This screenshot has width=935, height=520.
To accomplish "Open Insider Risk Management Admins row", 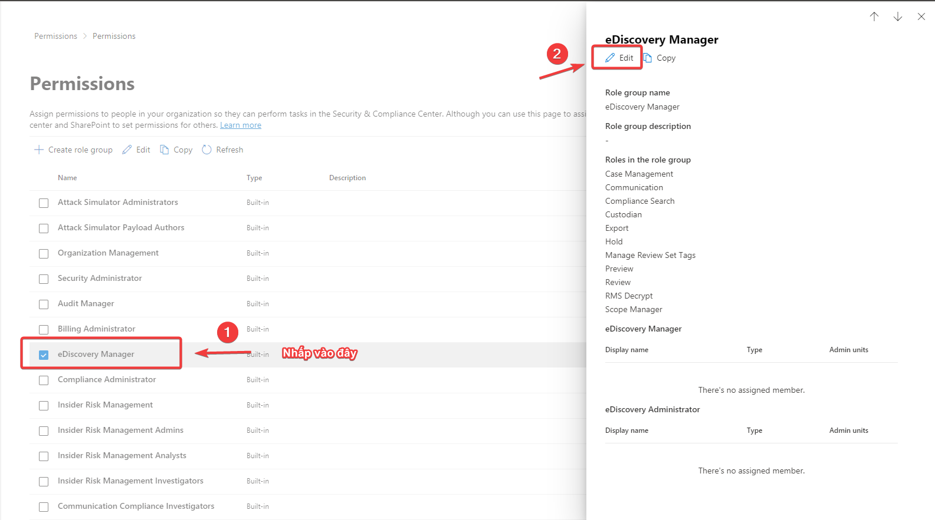I will 120,430.
